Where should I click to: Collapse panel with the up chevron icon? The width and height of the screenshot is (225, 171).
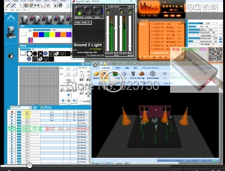coord(11,18)
